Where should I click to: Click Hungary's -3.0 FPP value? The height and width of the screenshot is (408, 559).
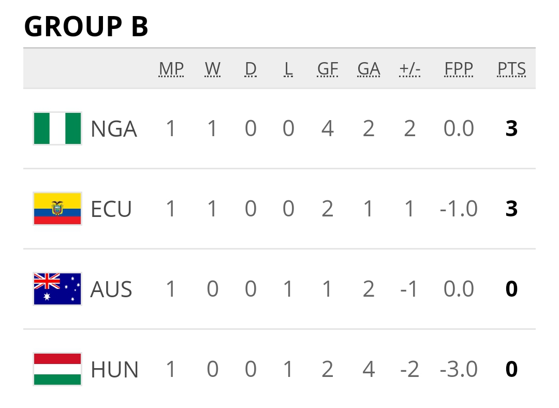[459, 370]
